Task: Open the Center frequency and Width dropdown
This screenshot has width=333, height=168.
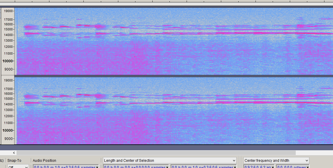Action: 306,161
